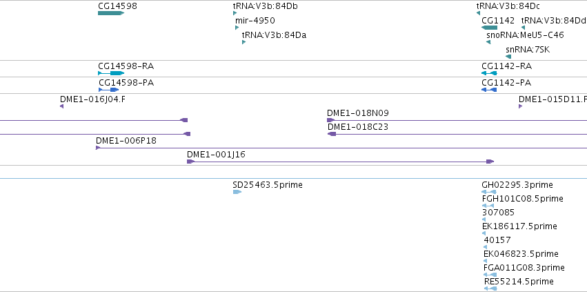Click the mir-4950 feature marker
This screenshot has width=587, height=292.
click(237, 28)
